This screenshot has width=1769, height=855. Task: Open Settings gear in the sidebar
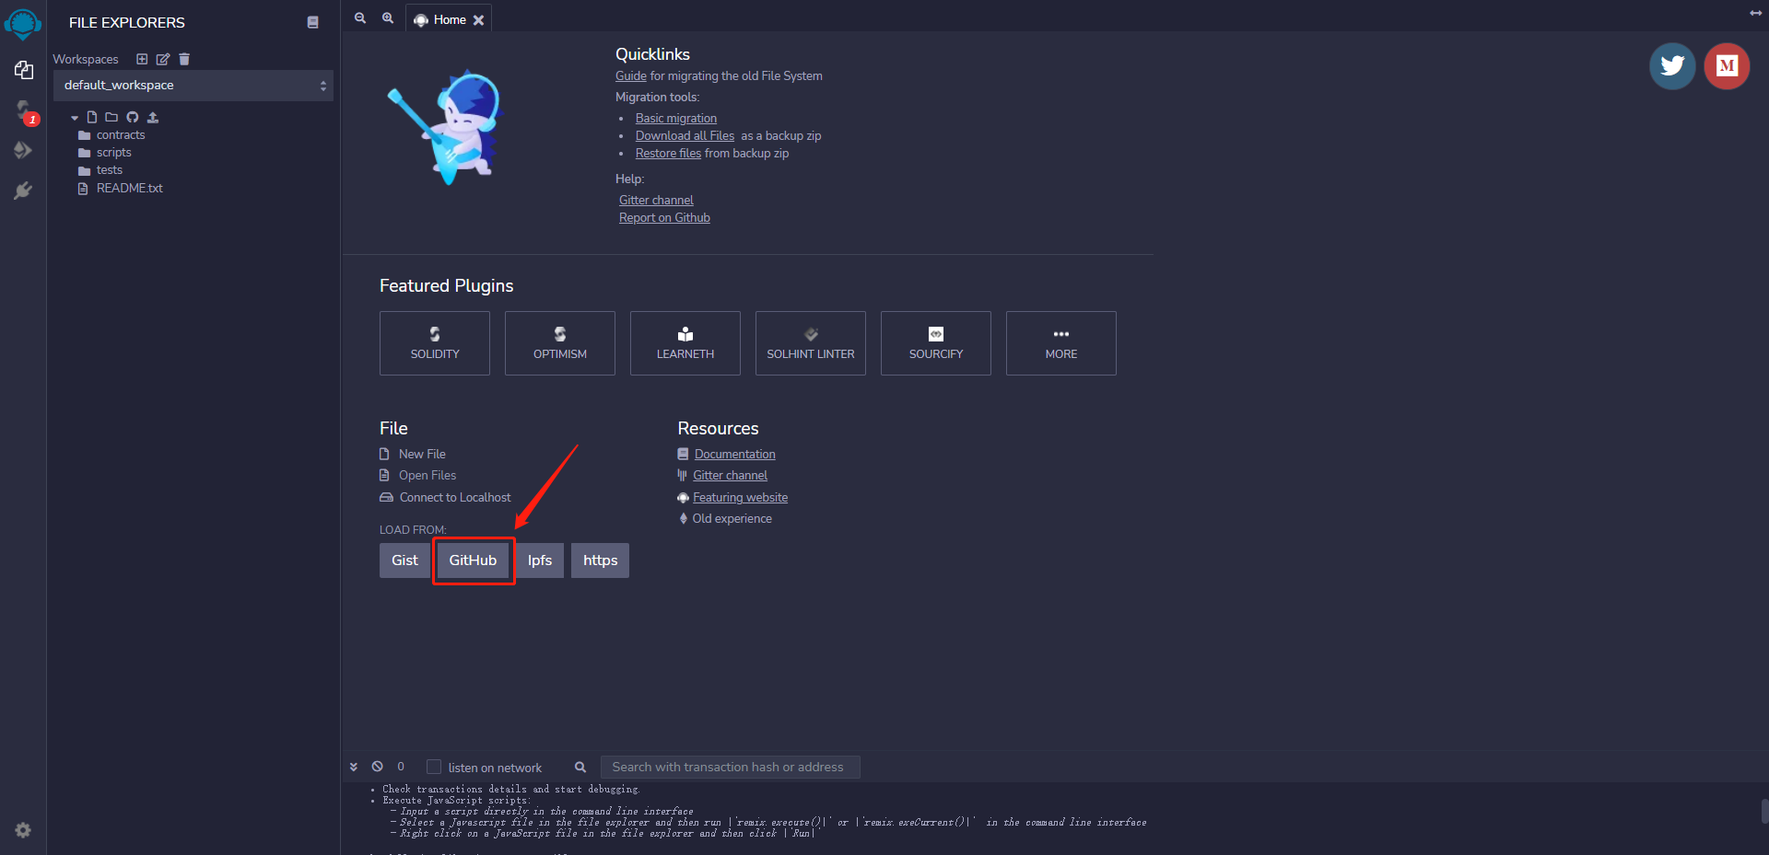tap(23, 830)
